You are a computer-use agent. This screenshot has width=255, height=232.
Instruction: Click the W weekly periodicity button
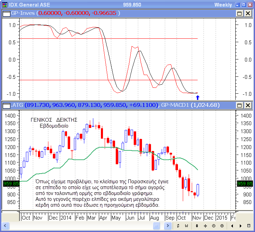(x=186, y=226)
